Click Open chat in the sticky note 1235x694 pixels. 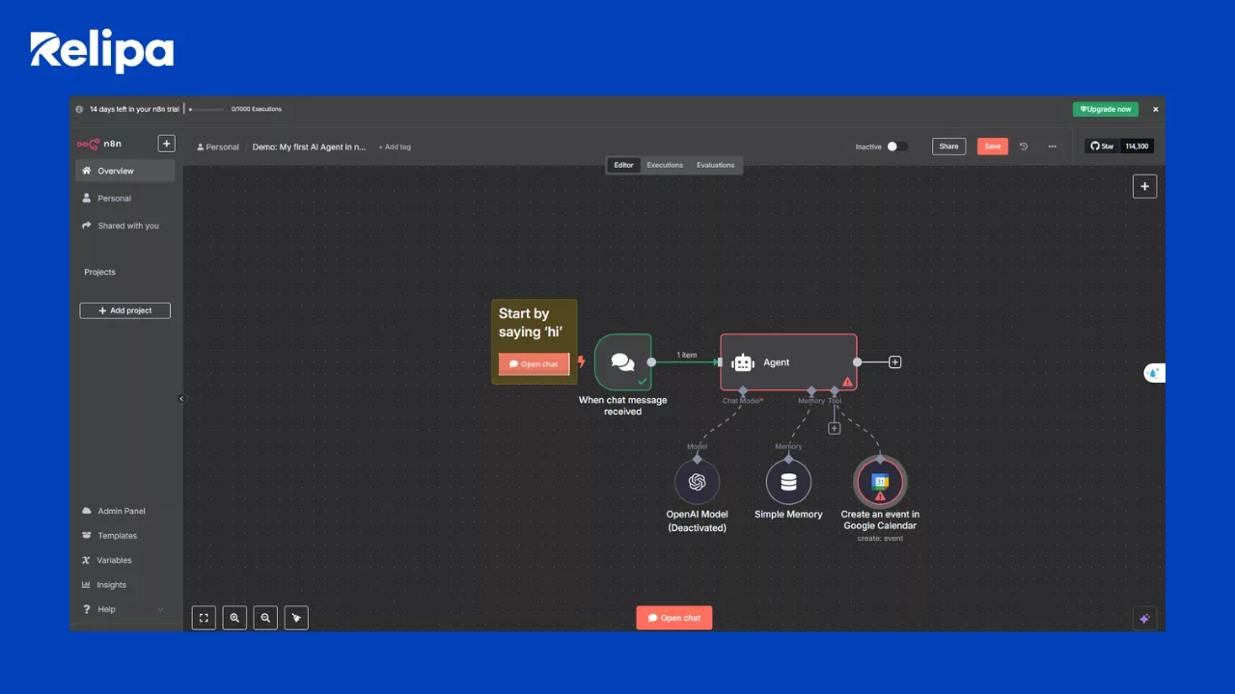point(535,364)
